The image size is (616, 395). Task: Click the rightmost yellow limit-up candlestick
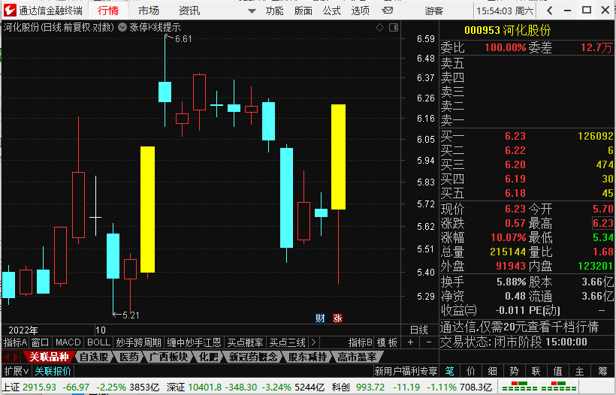point(338,157)
